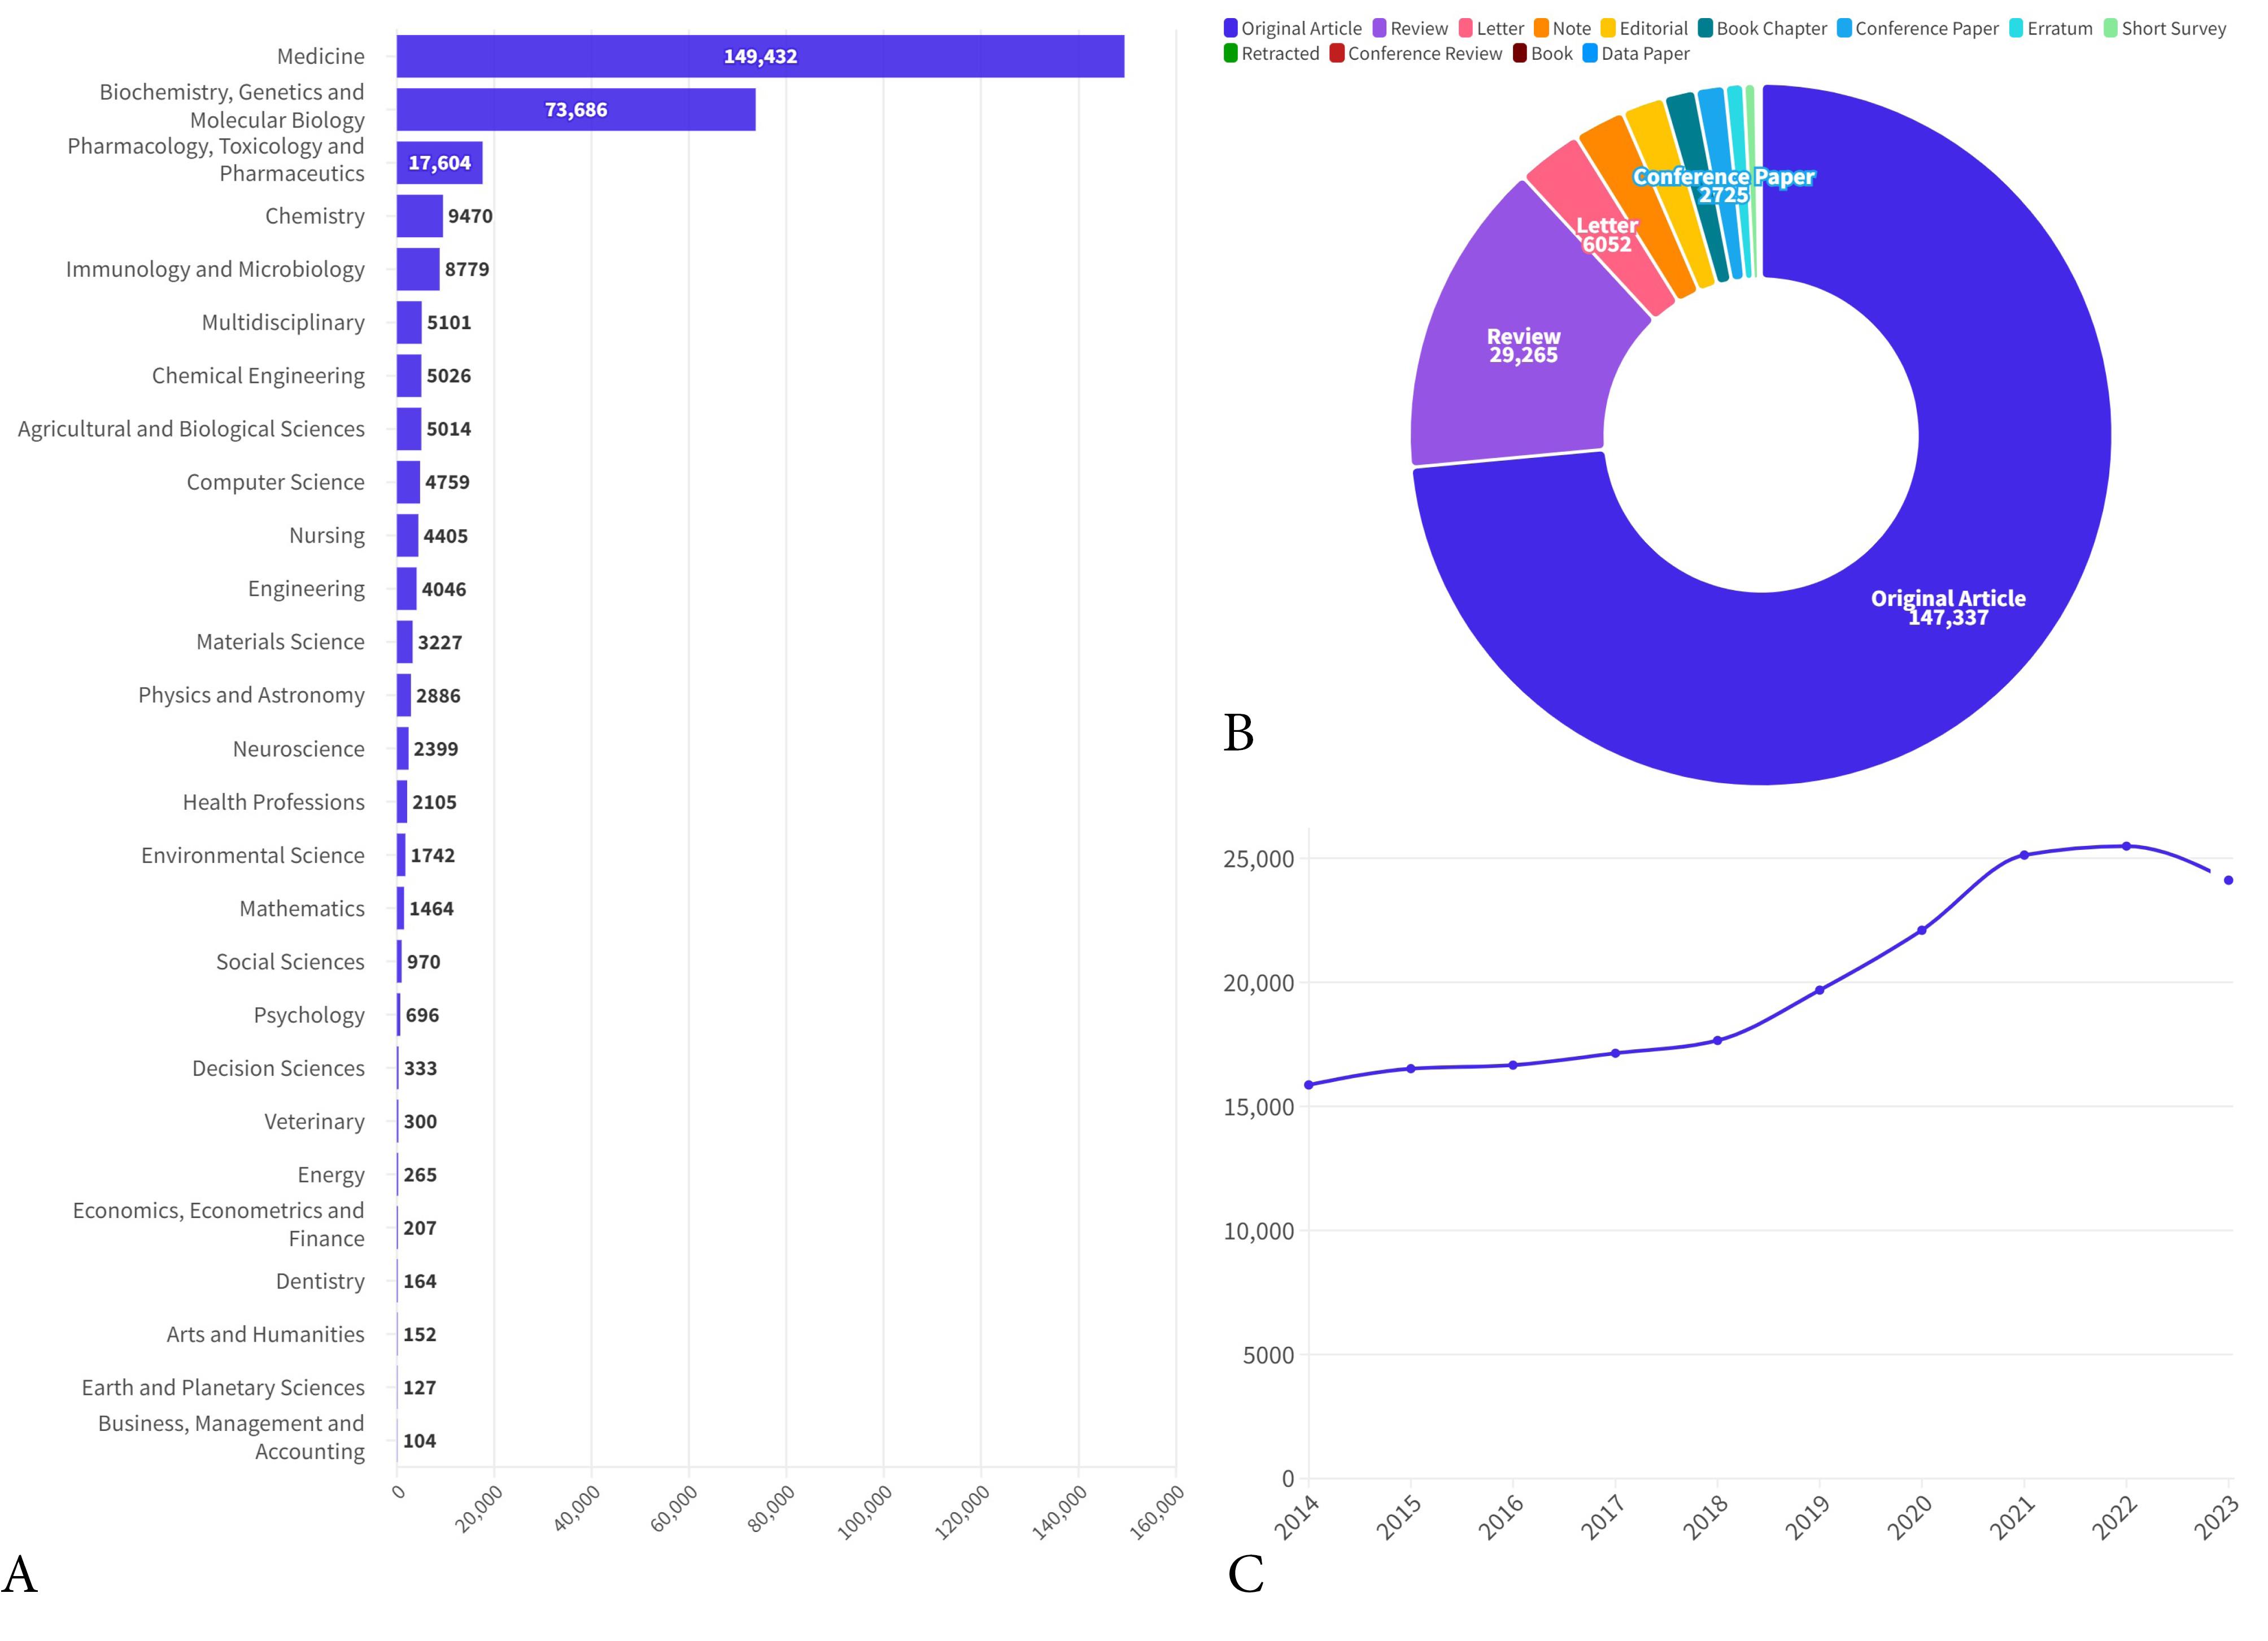2268x1641 pixels.
Task: Click the 2016 data point on line chart
Action: [1513, 1065]
